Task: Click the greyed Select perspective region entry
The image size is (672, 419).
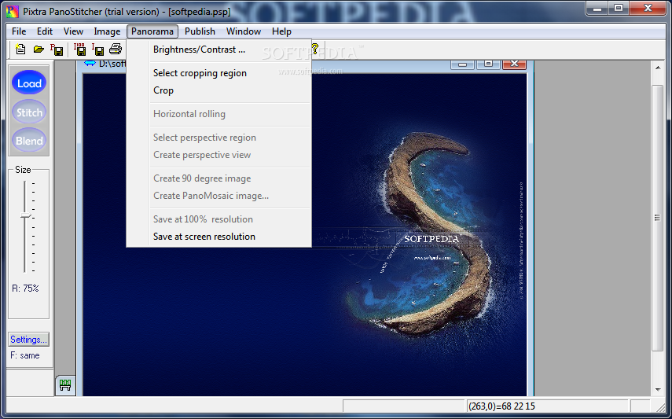Action: point(219,138)
